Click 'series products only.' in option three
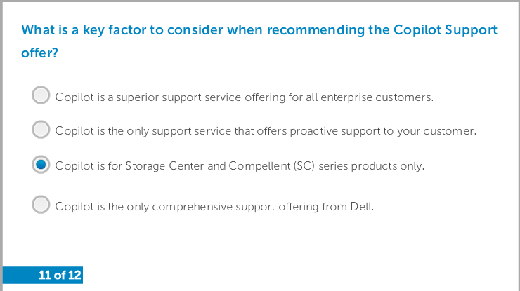This screenshot has width=520, height=291. [372, 166]
